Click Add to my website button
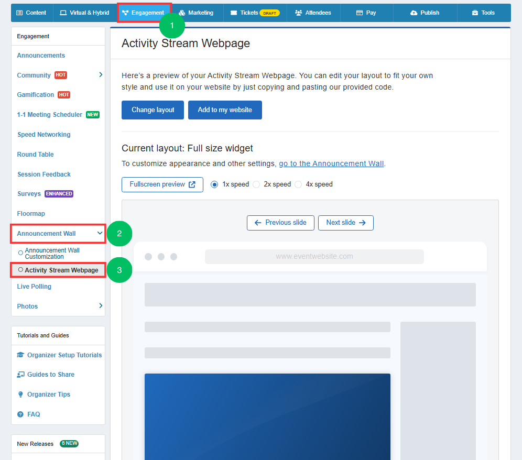The image size is (522, 460). (x=225, y=110)
